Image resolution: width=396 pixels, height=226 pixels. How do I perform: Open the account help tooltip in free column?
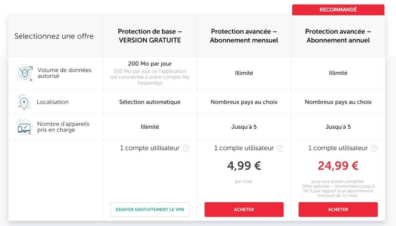(186, 148)
